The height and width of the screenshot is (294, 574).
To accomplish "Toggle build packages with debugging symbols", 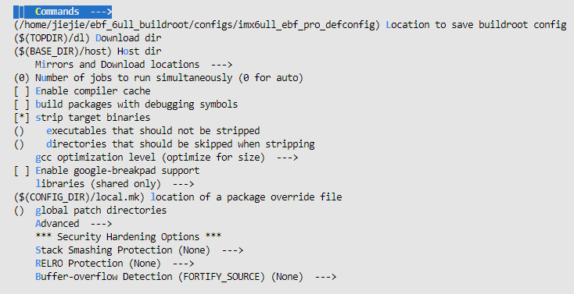I will click(126, 104).
